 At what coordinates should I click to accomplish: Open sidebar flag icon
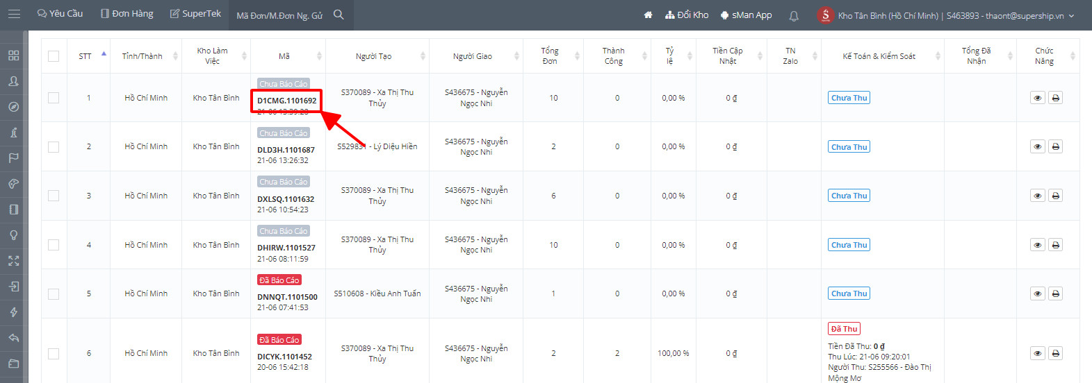pos(13,158)
